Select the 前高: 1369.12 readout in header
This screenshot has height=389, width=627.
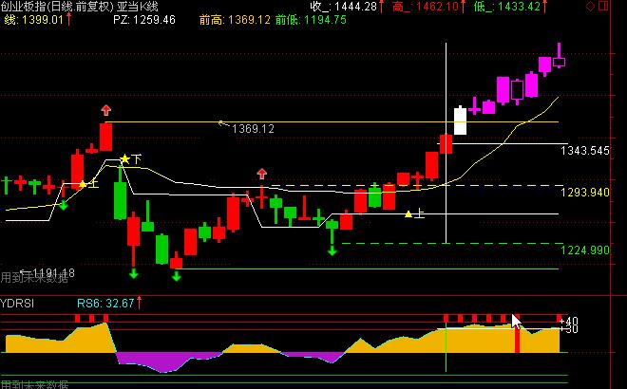point(234,19)
